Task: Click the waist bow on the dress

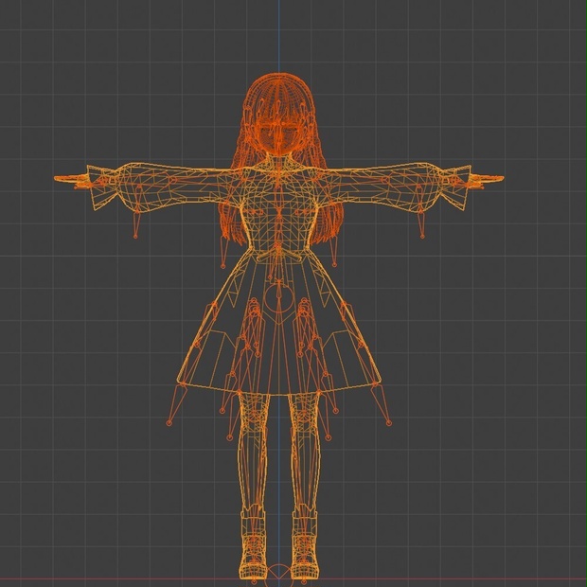Action: pos(278,256)
